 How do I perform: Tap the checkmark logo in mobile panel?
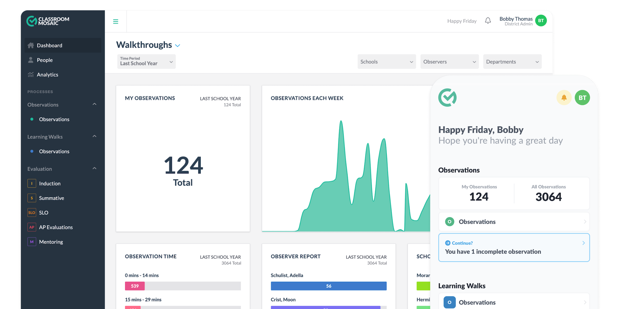coord(447,97)
